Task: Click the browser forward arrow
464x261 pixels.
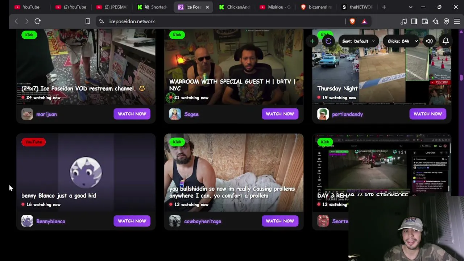Action: [x=27, y=21]
